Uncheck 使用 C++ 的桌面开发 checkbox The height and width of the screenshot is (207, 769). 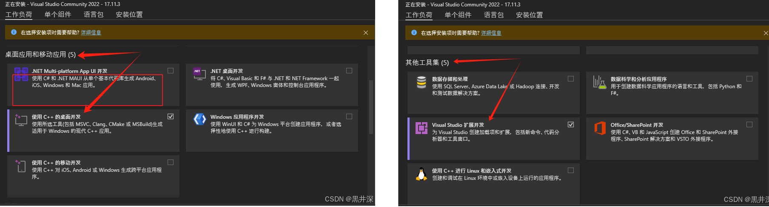click(x=171, y=116)
